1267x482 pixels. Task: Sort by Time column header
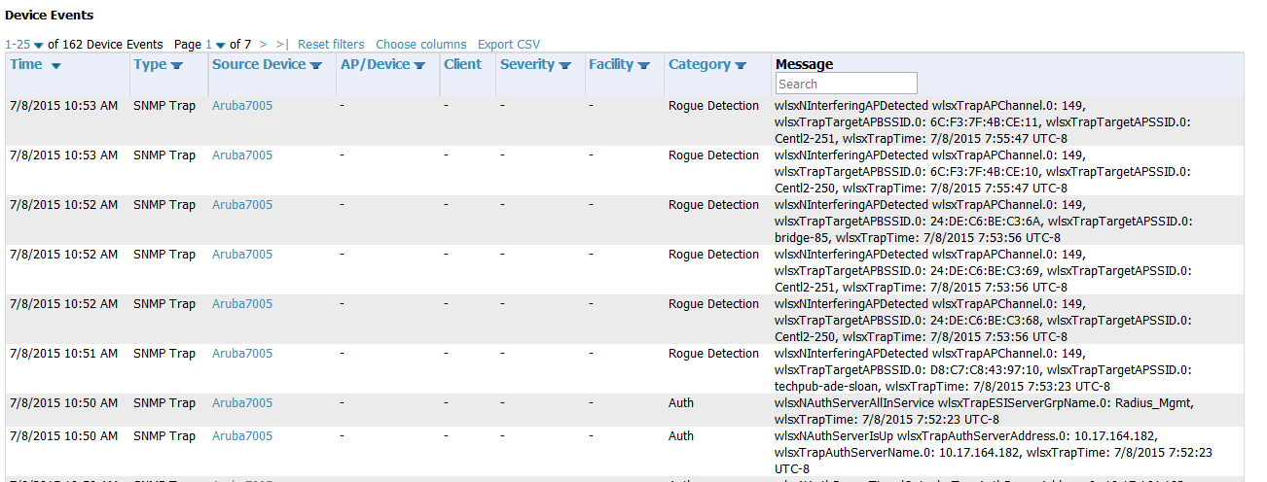pos(26,64)
